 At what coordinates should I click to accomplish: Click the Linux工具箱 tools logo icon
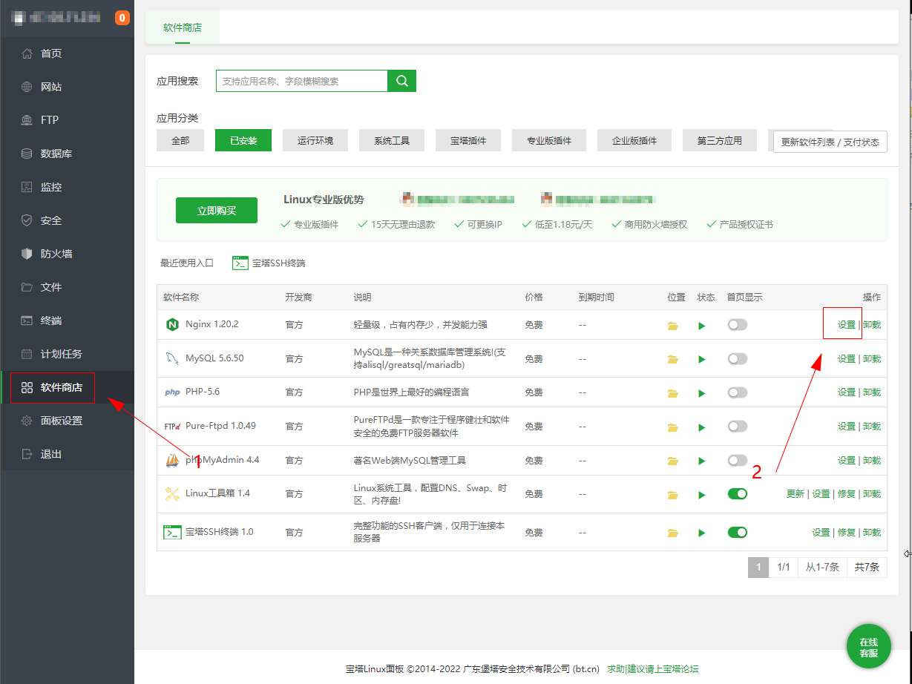tap(172, 493)
